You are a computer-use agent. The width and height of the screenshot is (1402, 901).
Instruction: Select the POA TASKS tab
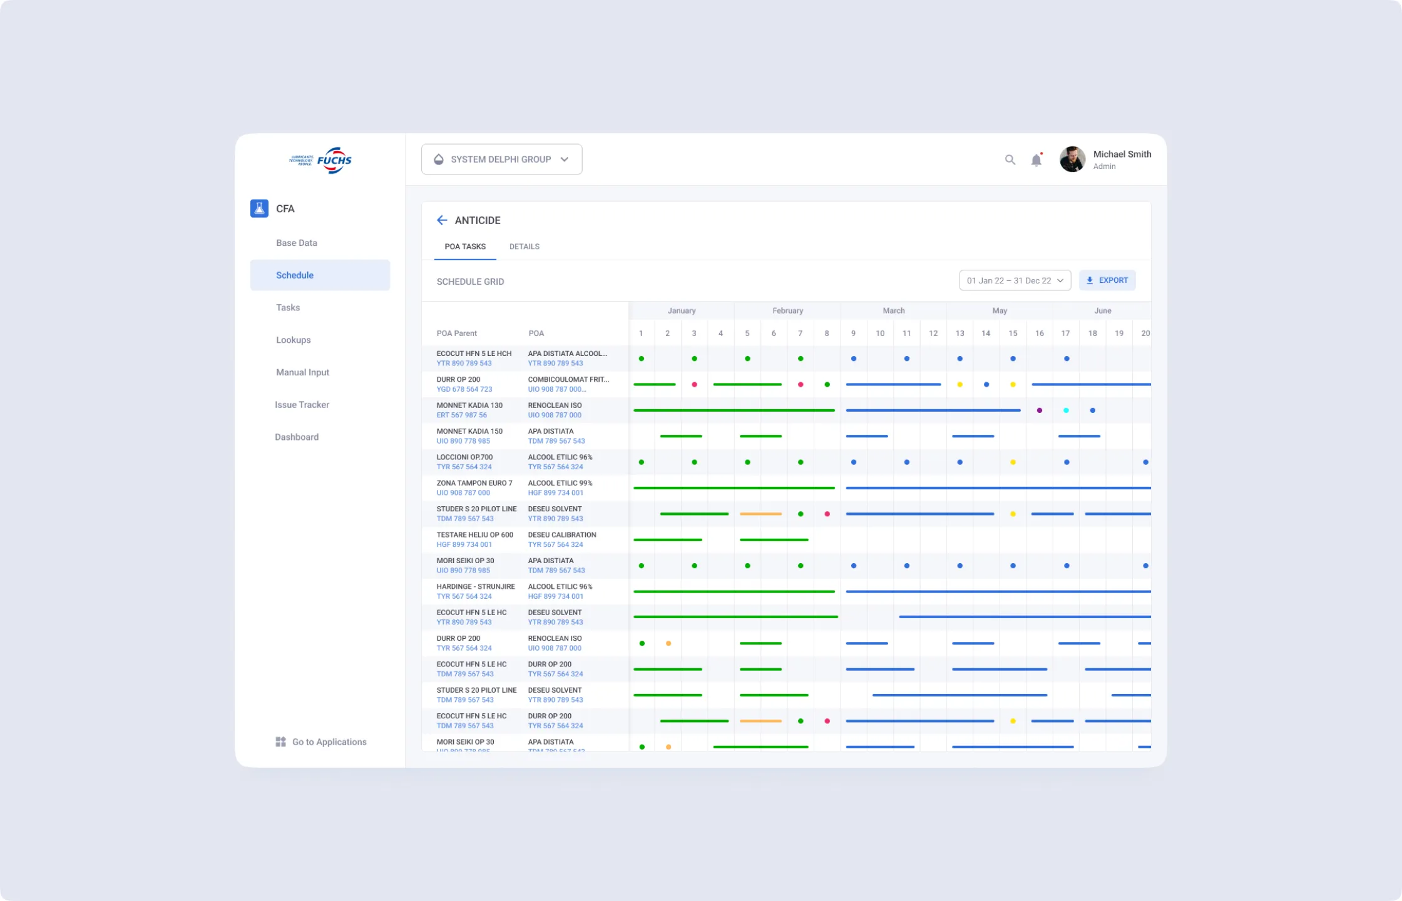click(x=464, y=246)
